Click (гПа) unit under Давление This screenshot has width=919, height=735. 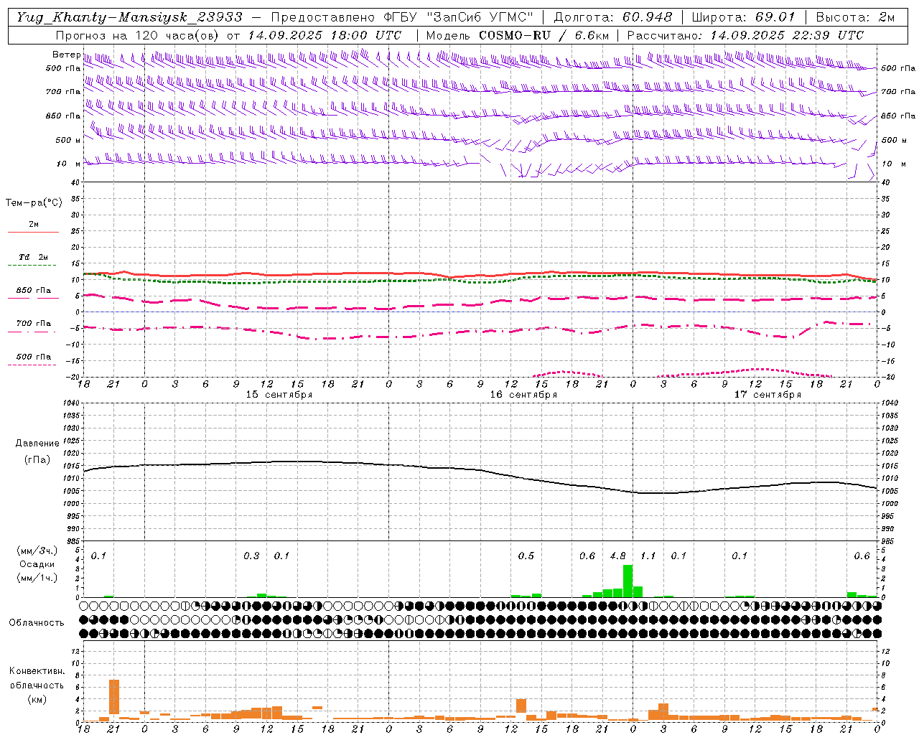[x=37, y=460]
